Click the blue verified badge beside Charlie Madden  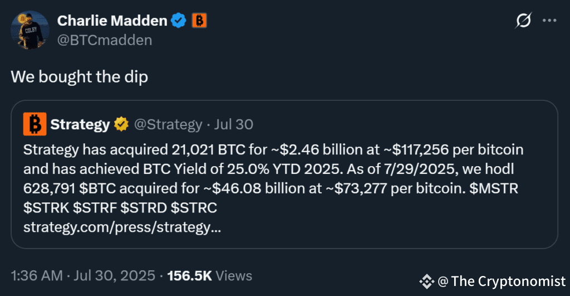tap(179, 21)
